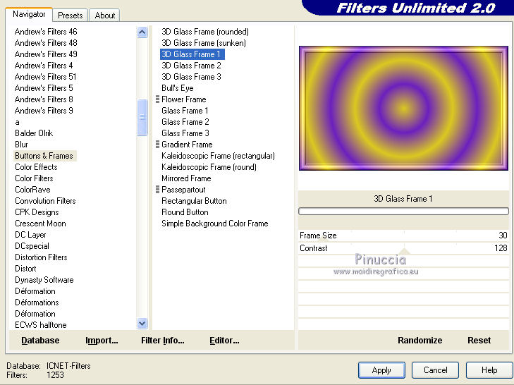Viewport: 514px width, 385px height.
Task: Select the Déformations category
Action: [x=37, y=302]
